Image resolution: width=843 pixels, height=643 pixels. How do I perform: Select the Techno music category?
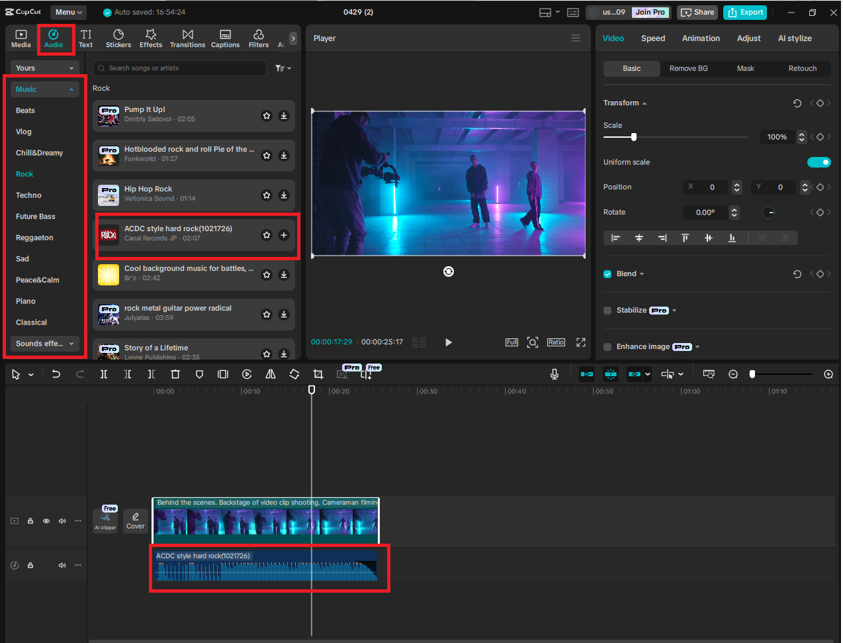(x=28, y=195)
